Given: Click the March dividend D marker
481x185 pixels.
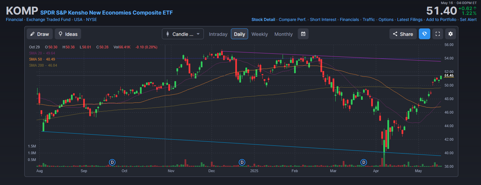Looking at the screenshot, I should (364, 162).
